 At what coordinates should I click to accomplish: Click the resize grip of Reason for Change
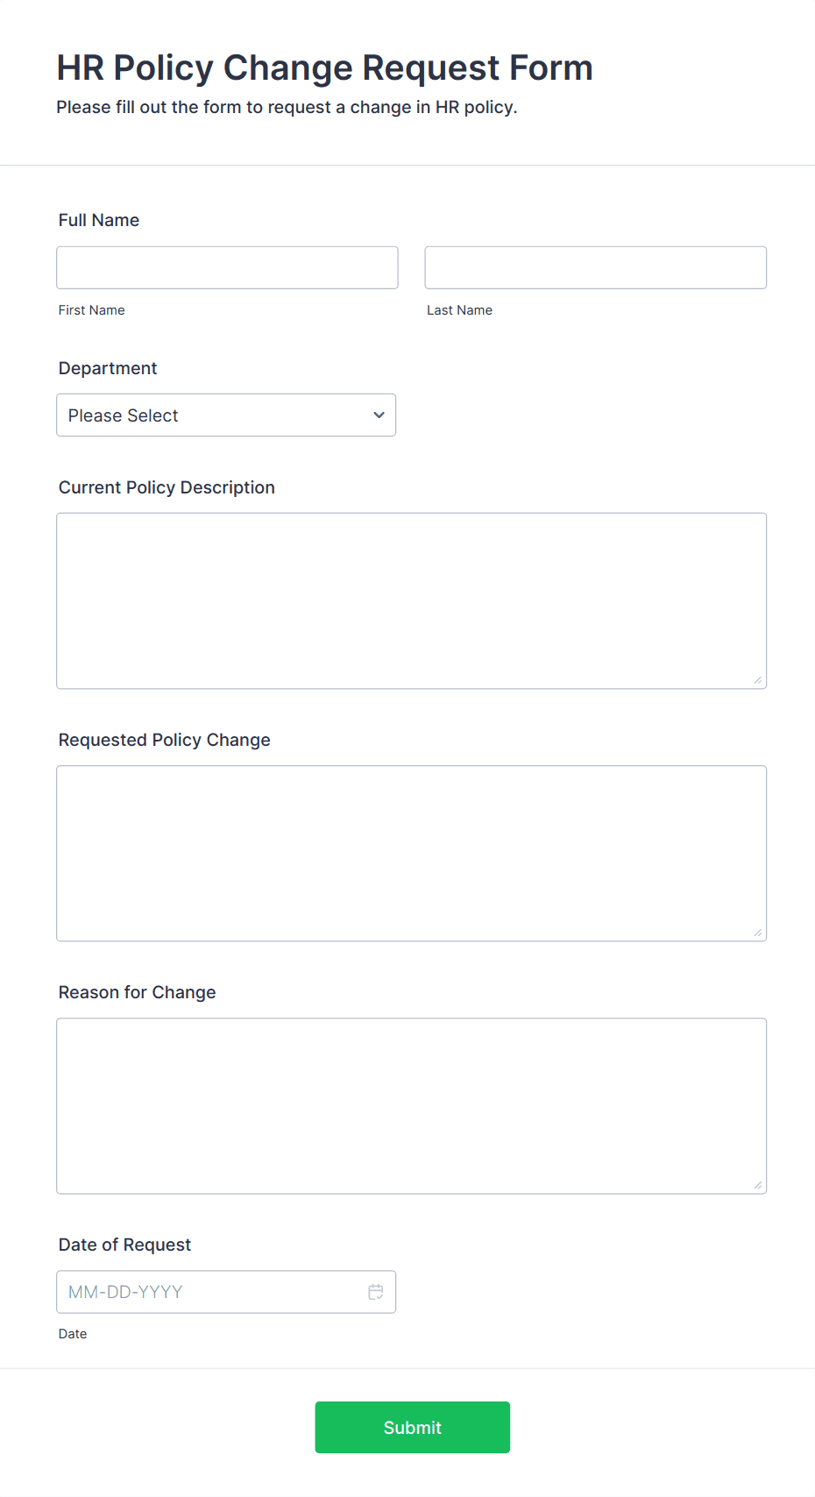(757, 1185)
